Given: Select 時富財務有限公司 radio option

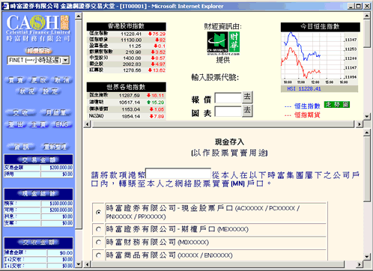Looking at the screenshot, I should coord(99,242).
